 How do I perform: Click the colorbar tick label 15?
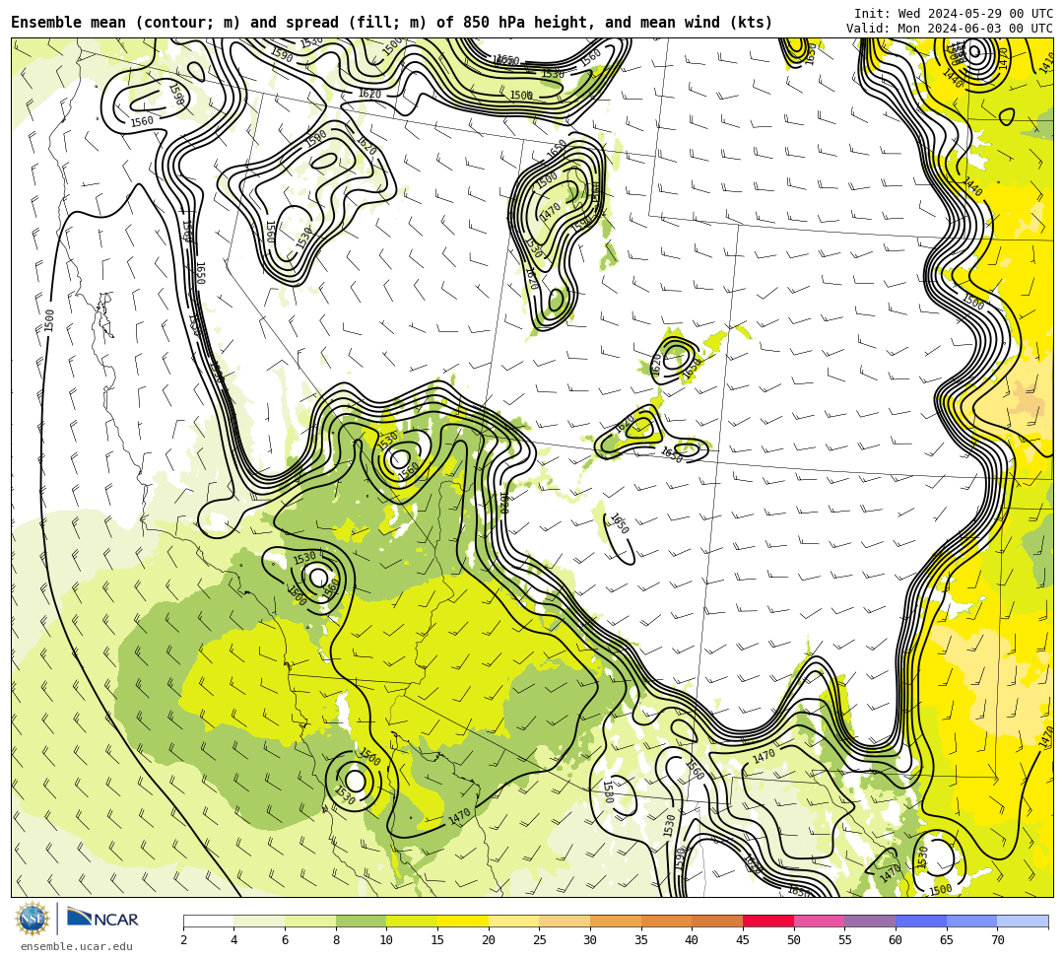pyautogui.click(x=437, y=940)
